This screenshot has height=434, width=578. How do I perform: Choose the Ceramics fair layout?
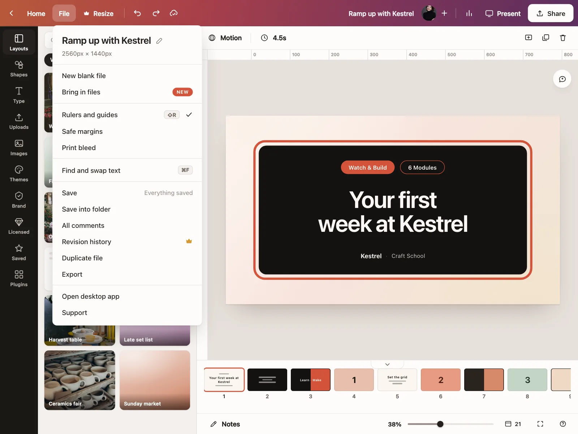[80, 380]
